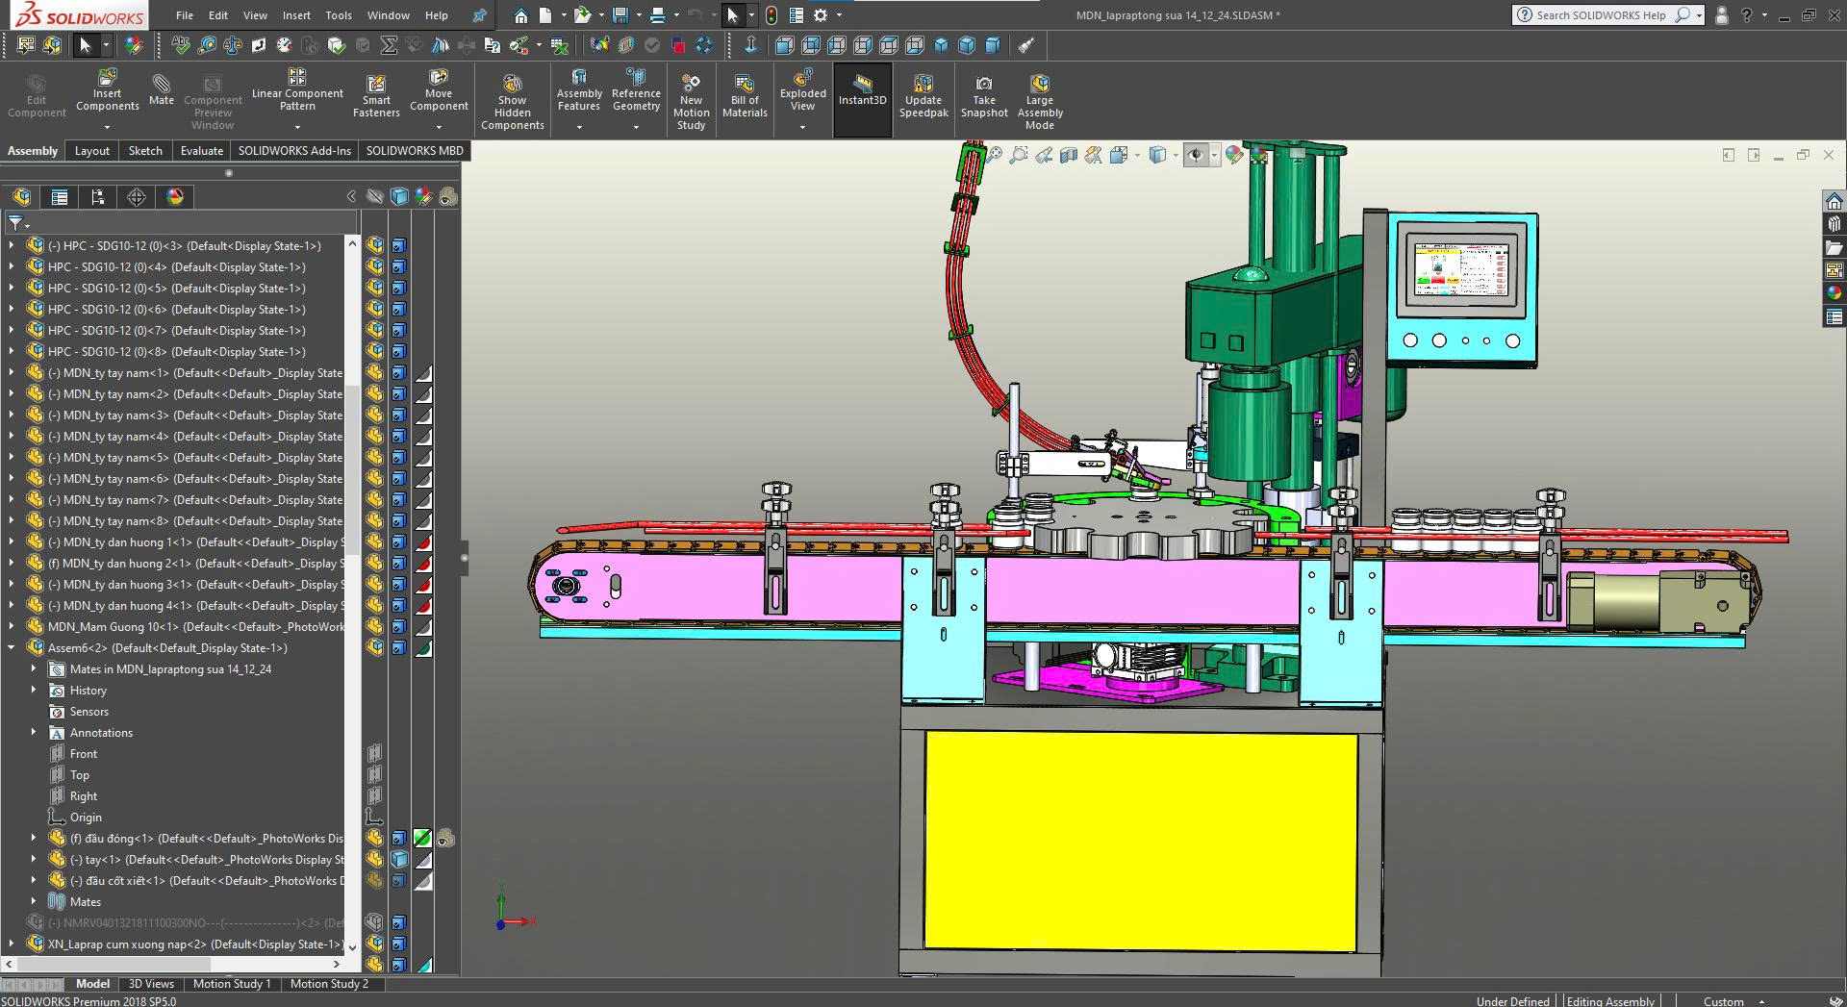
Task: Switch to Motion Study 1 tab
Action: tap(232, 983)
